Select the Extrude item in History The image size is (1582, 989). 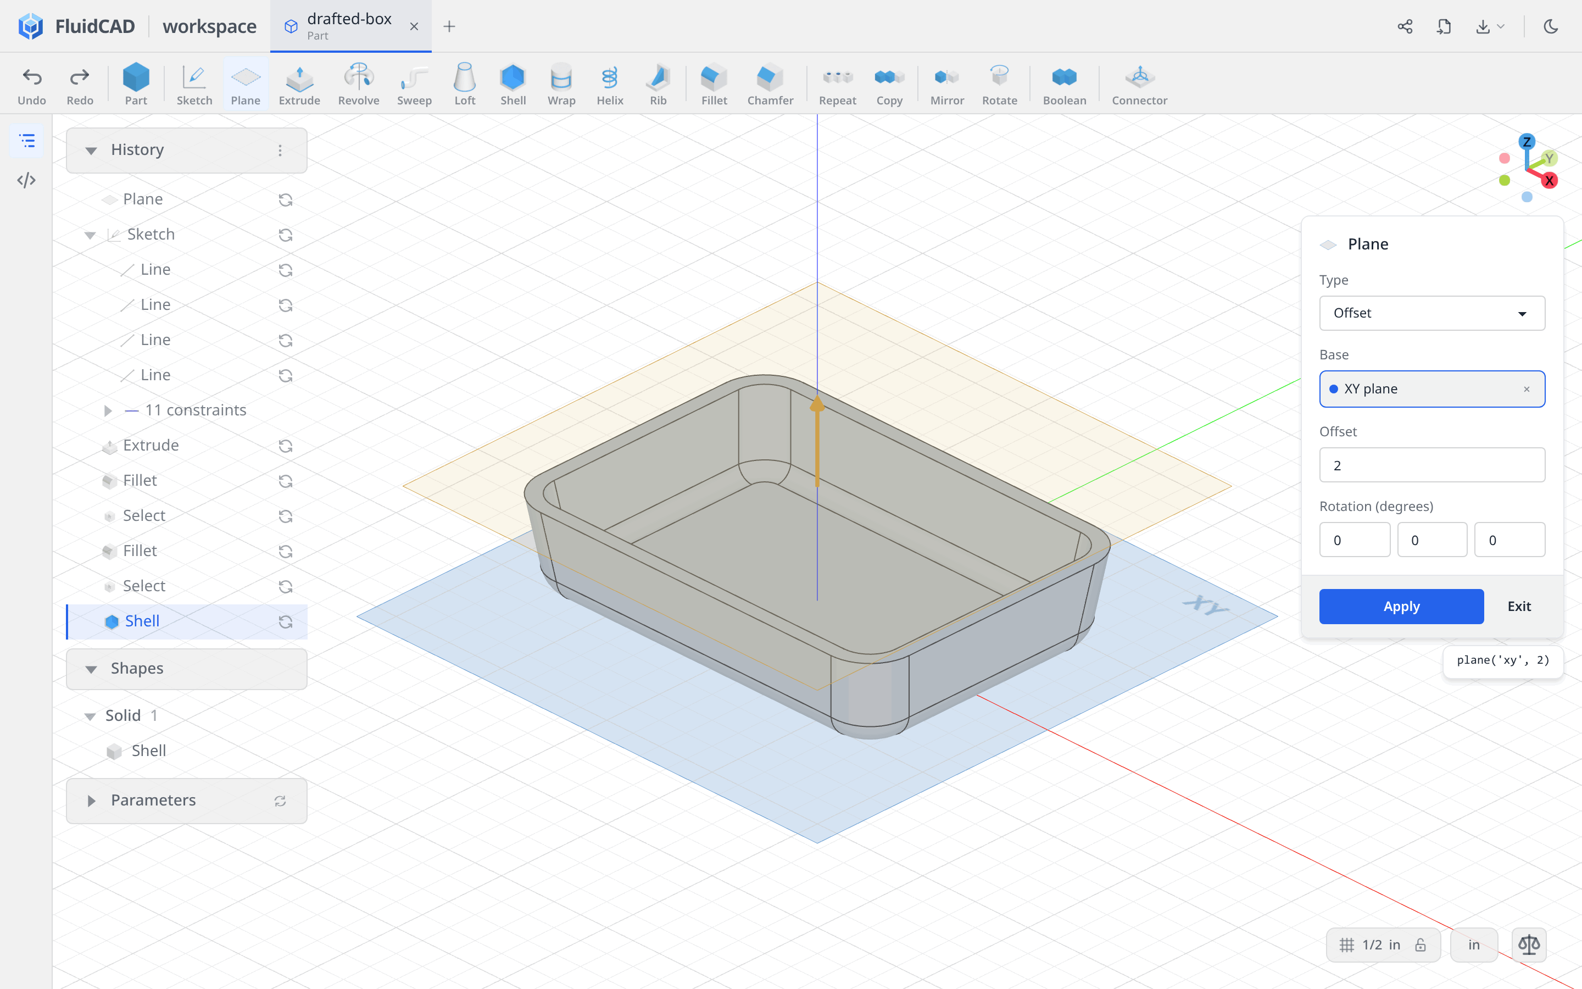[187, 446]
